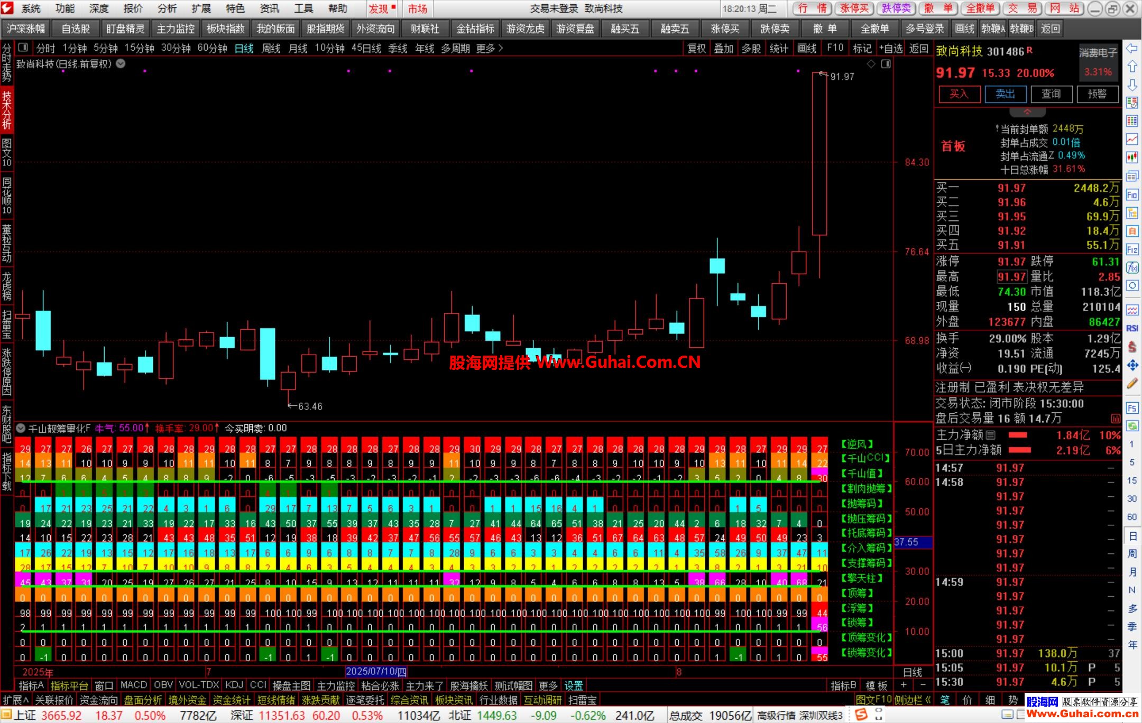Click the small window icon left of 分时
1142x723 pixels.
click(23, 48)
